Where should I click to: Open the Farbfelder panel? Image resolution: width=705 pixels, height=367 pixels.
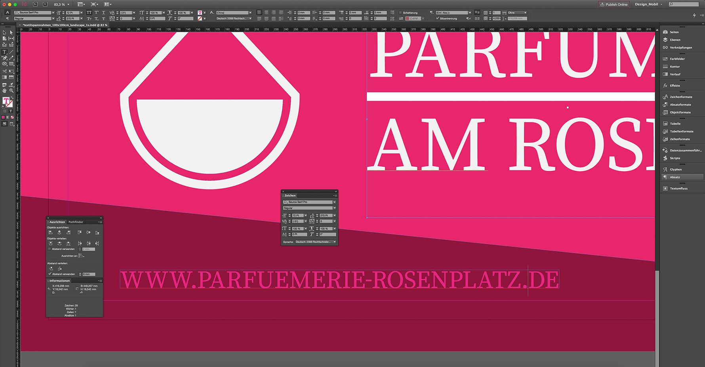tap(675, 58)
